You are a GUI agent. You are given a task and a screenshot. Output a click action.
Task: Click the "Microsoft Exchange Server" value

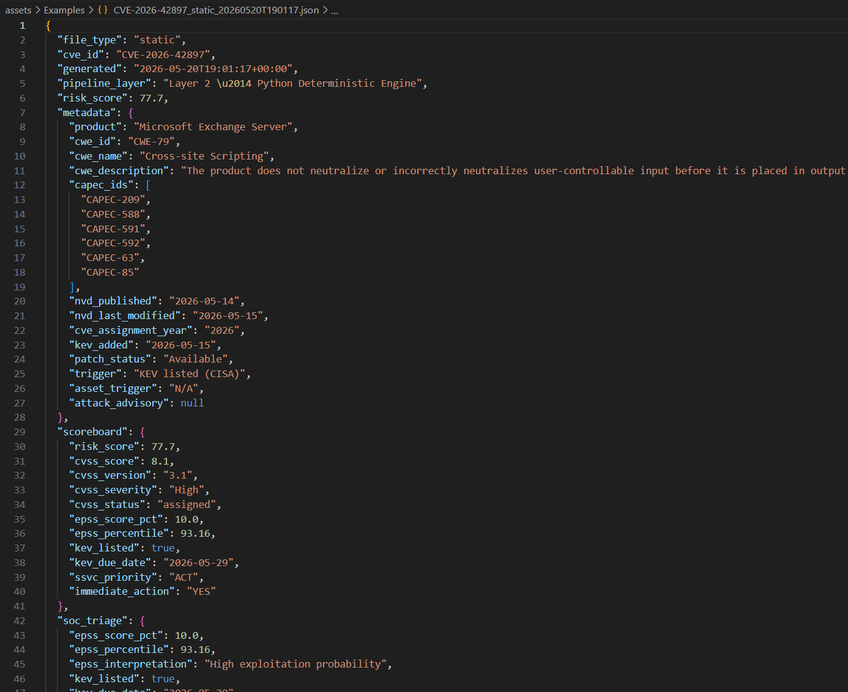coord(214,127)
